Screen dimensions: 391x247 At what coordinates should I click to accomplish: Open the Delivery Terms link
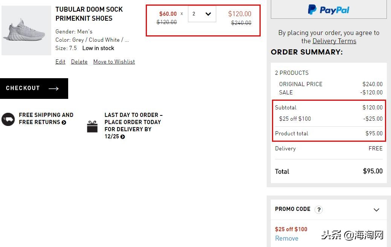pyautogui.click(x=334, y=41)
